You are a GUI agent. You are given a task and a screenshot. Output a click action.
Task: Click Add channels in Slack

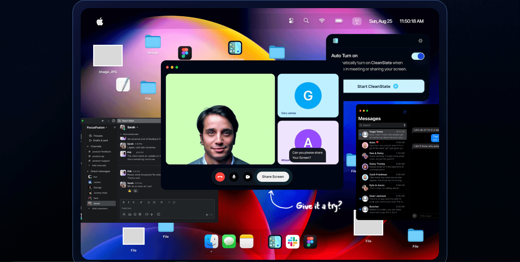(97, 165)
